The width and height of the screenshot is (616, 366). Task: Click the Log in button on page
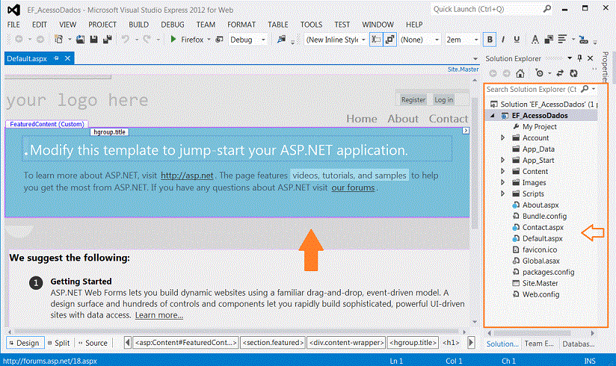[x=443, y=100]
